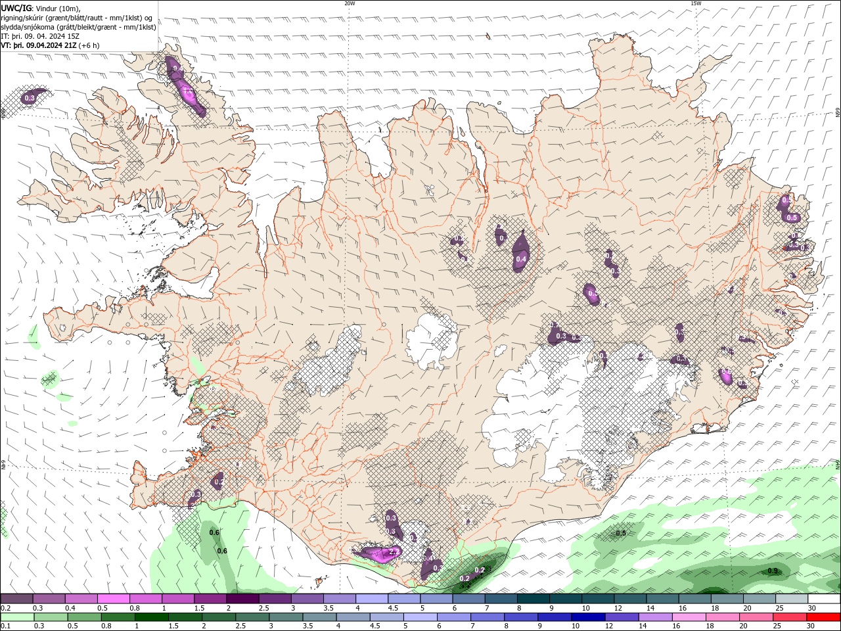
Task: Click the violet lower swatch labeled 12
Action: pos(622,617)
